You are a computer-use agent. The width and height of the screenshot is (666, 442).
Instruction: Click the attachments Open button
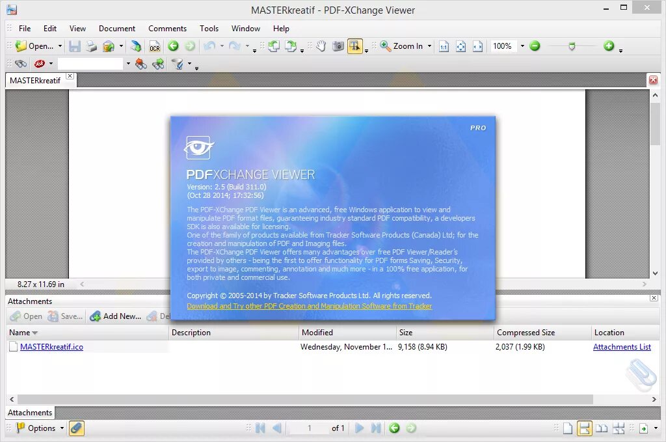click(x=26, y=316)
